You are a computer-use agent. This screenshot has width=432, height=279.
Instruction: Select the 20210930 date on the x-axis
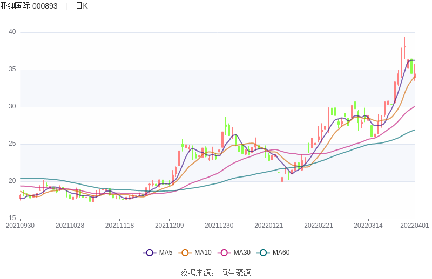pos(20,226)
